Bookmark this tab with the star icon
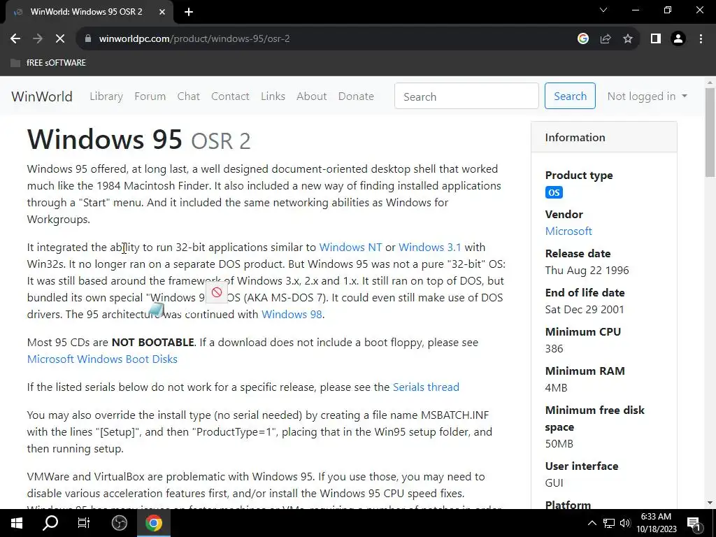This screenshot has height=537, width=716. coord(628,39)
